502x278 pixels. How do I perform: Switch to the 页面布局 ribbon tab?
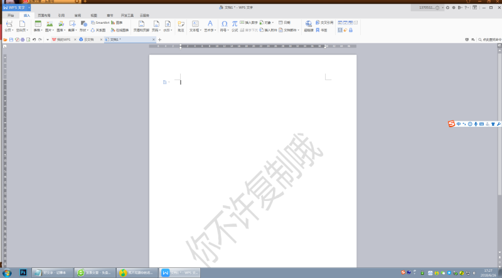pyautogui.click(x=44, y=15)
